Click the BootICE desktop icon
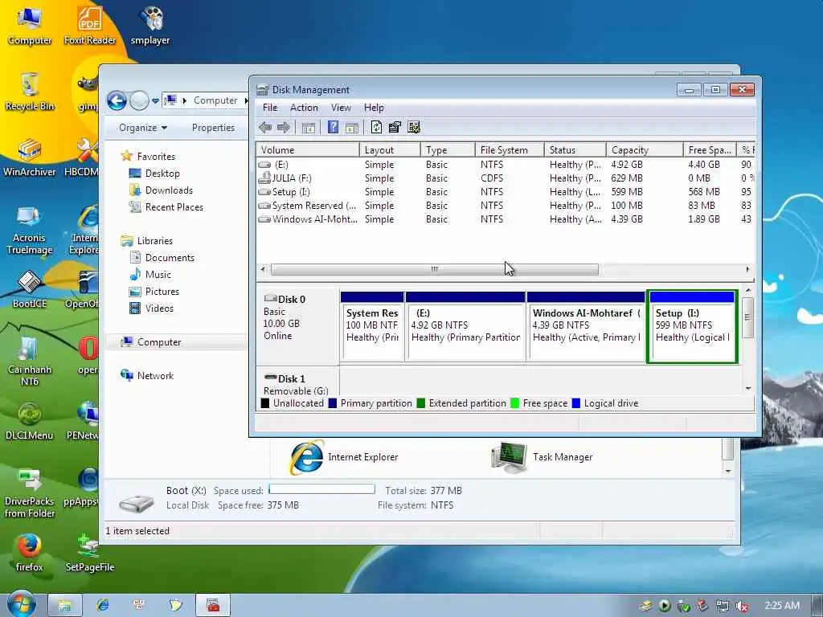This screenshot has width=823, height=617. click(30, 289)
